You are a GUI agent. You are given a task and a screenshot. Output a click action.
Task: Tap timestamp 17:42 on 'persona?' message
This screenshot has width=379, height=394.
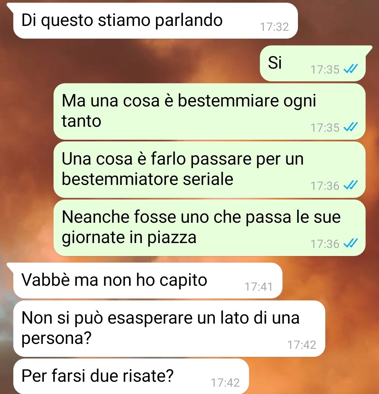click(302, 345)
